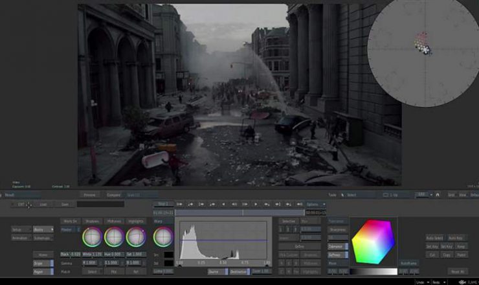Open the Animation menu
Viewport: 479px width, 285px height.
21,238
